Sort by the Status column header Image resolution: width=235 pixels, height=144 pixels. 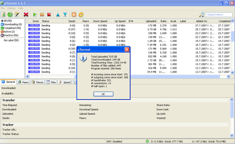tap(51, 21)
